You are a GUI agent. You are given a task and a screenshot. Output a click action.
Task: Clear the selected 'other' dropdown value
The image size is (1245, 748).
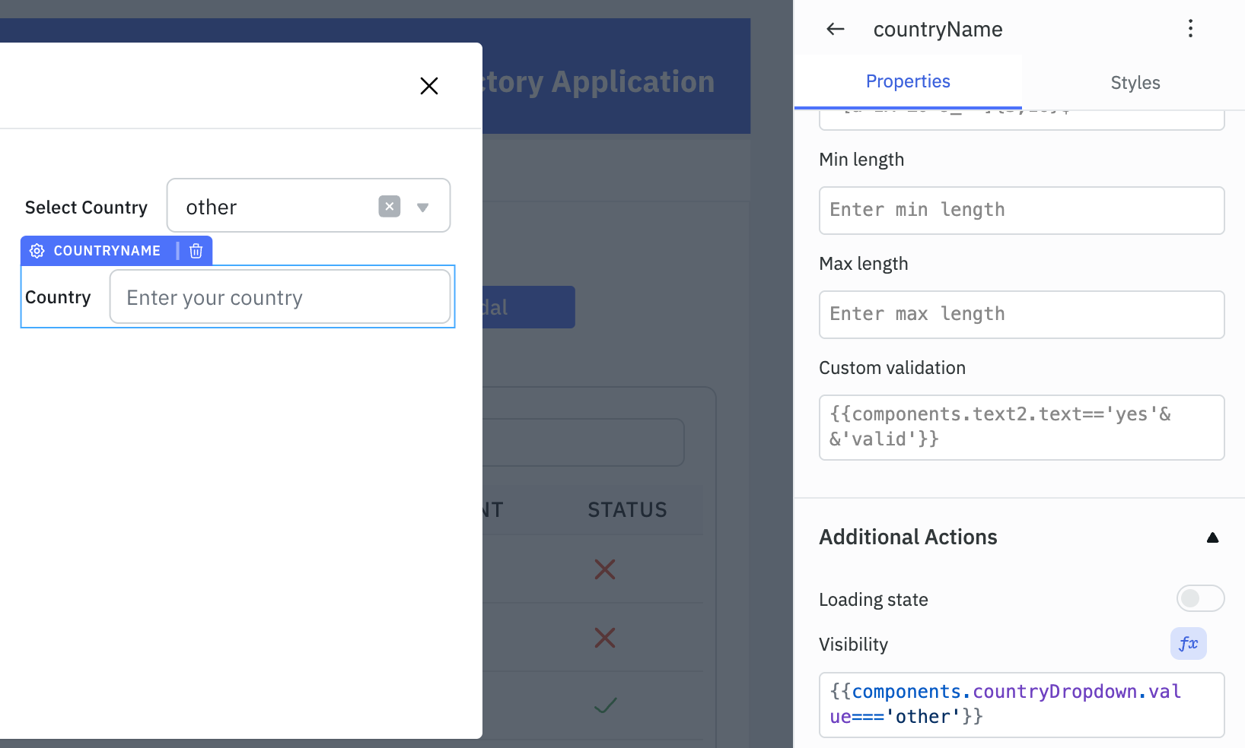pyautogui.click(x=390, y=207)
